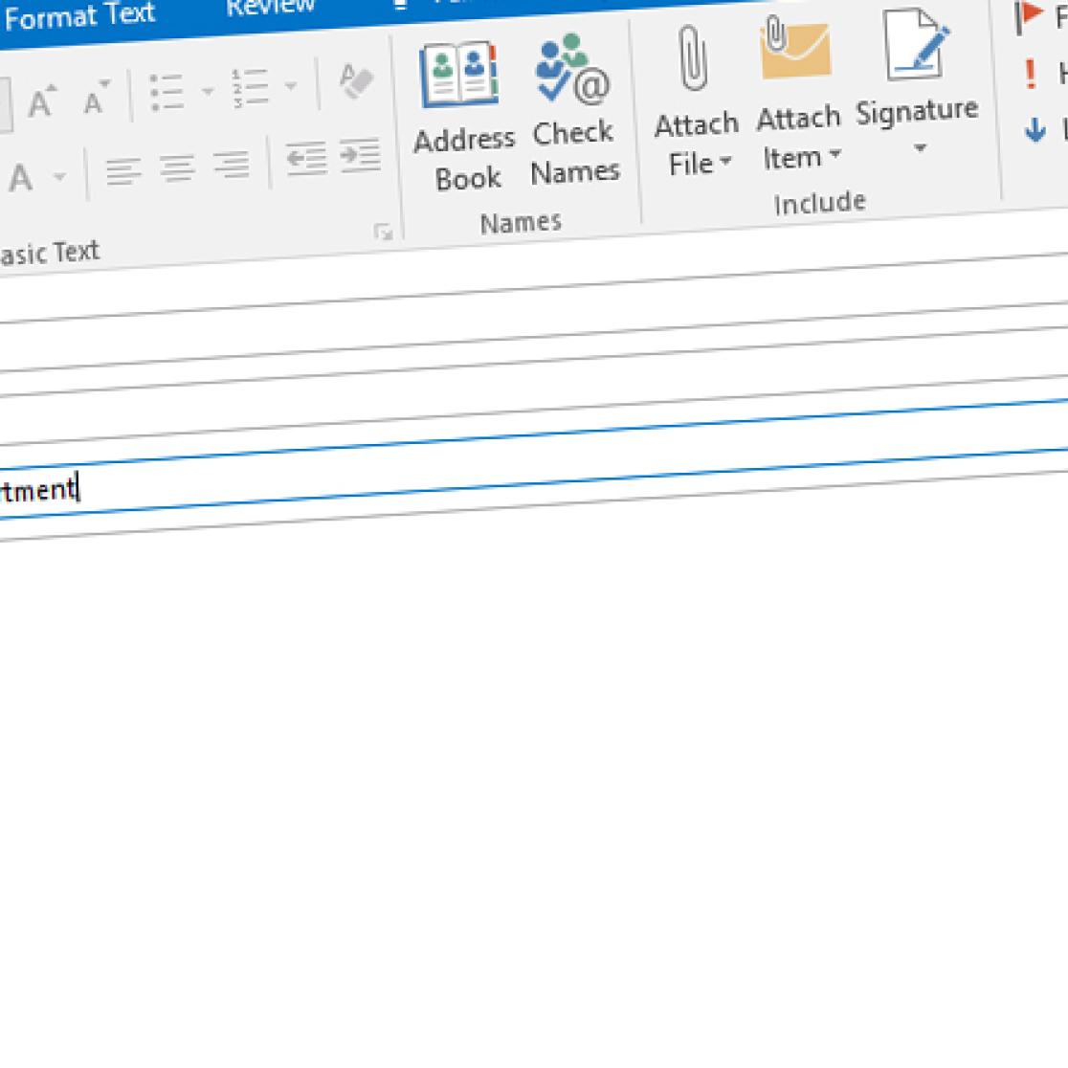Open the Signature dropdown
This screenshot has width=1068, height=1068.
click(917, 81)
